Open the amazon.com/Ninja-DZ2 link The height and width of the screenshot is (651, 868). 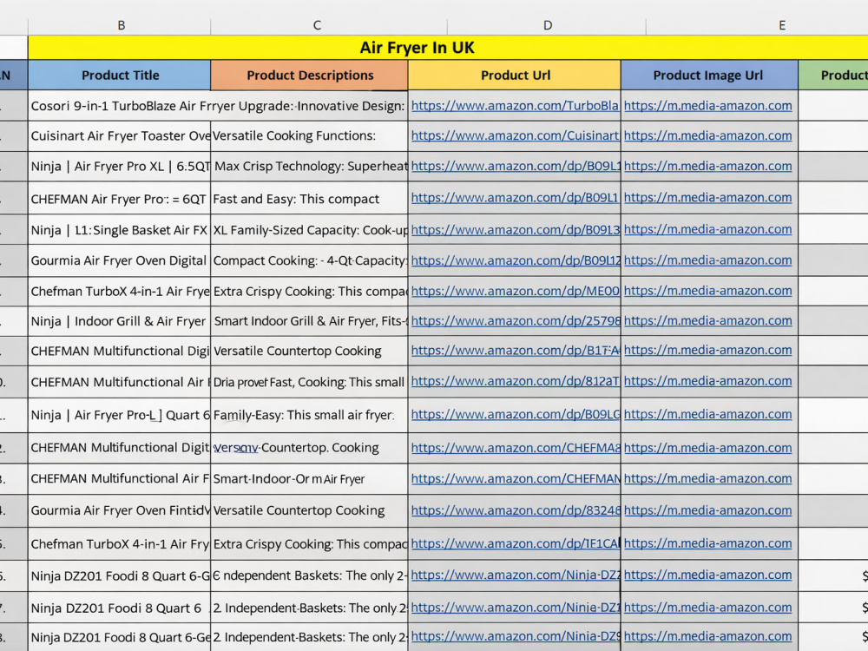coord(516,575)
